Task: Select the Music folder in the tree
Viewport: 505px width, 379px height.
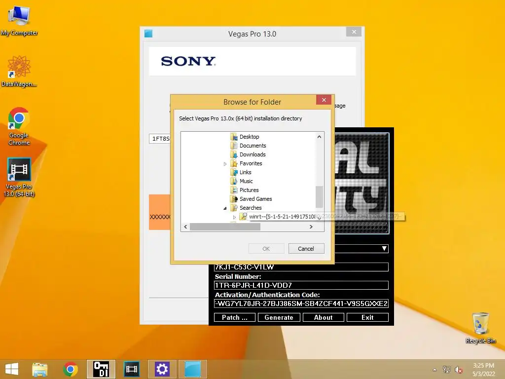Action: point(246,181)
